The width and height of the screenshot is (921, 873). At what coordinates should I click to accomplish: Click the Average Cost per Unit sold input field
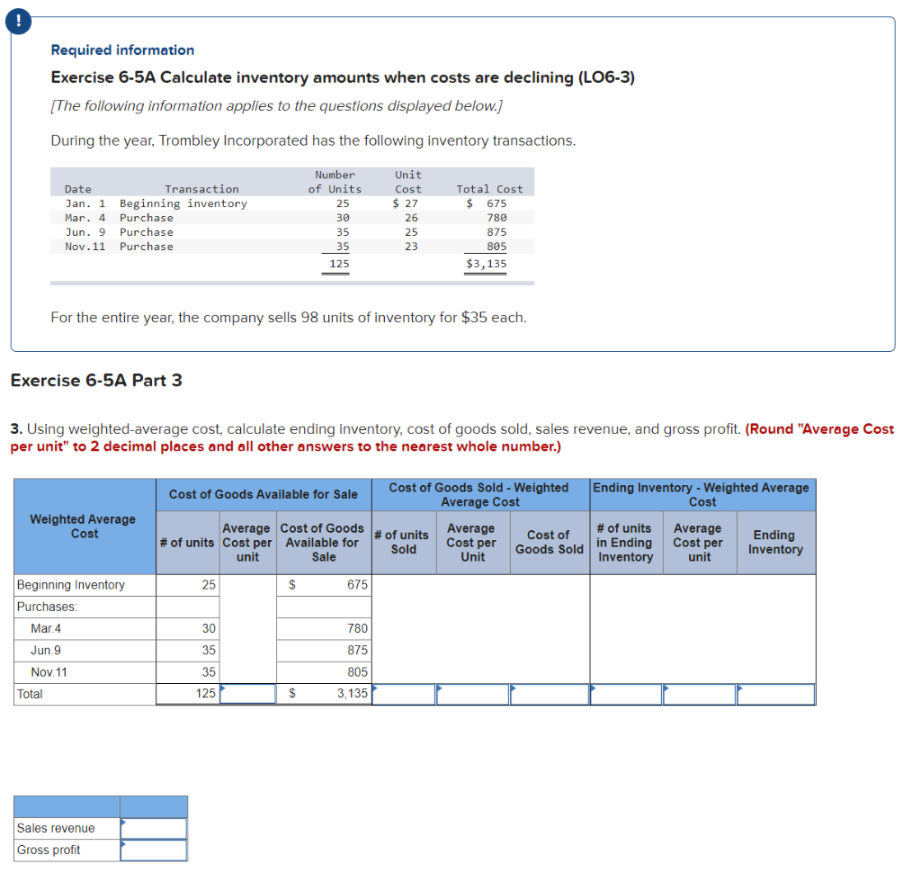point(473,694)
